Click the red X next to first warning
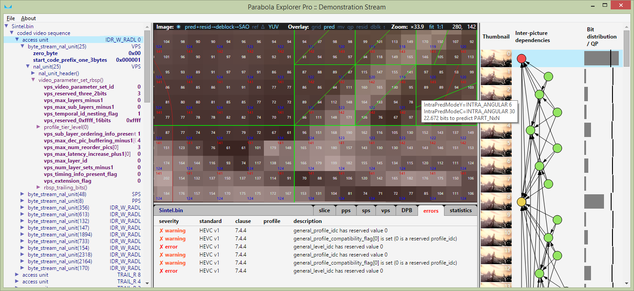This screenshot has width=634, height=291. [x=161, y=231]
